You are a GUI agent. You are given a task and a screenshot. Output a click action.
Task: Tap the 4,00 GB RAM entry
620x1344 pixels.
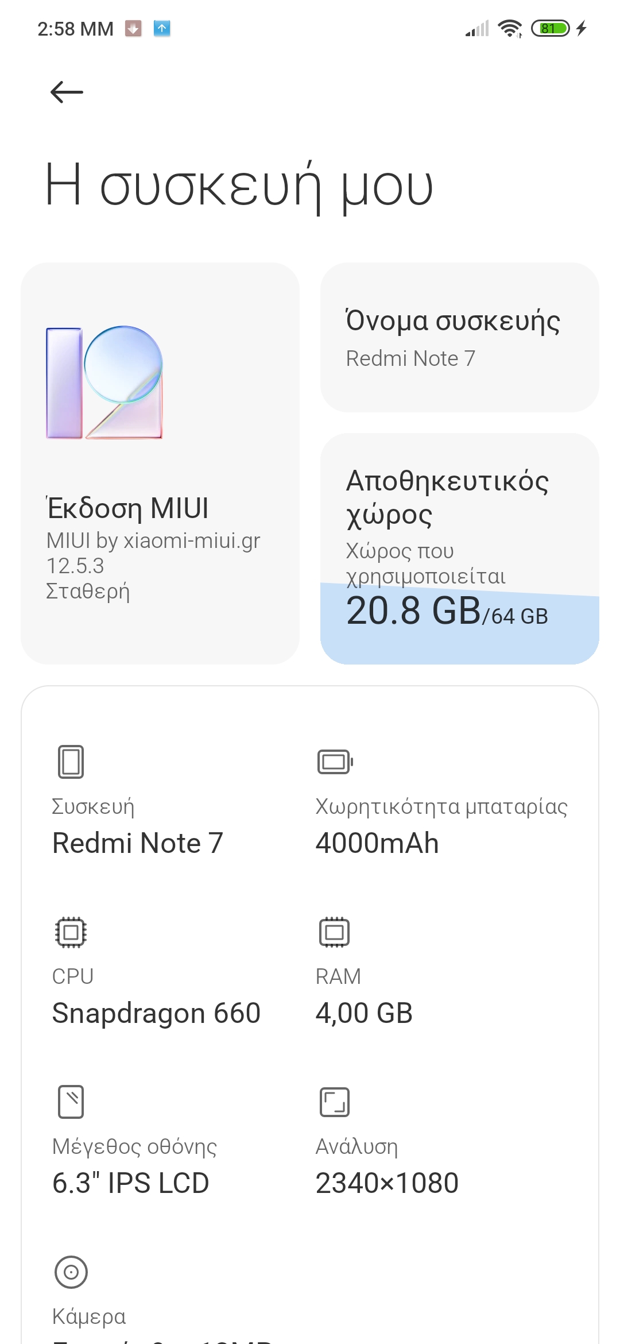pos(364,1013)
